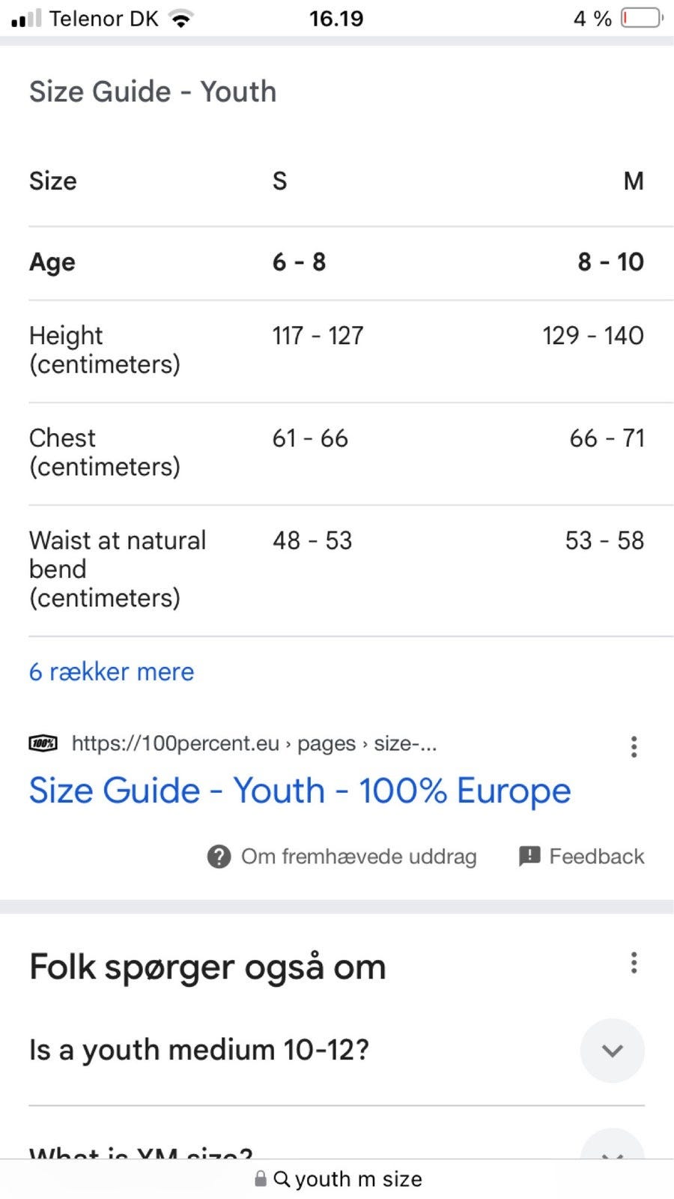Open the 100% site favicon icon
This screenshot has width=674, height=1199.
point(43,743)
